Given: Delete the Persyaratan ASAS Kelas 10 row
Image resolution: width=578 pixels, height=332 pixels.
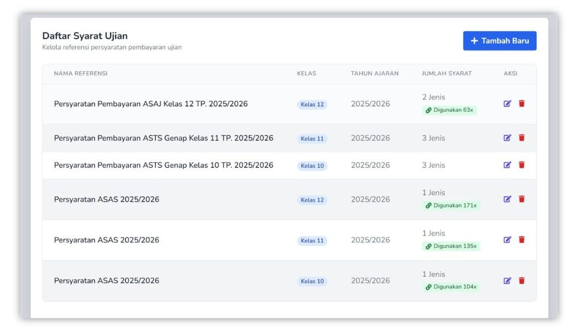Looking at the screenshot, I should 522,281.
